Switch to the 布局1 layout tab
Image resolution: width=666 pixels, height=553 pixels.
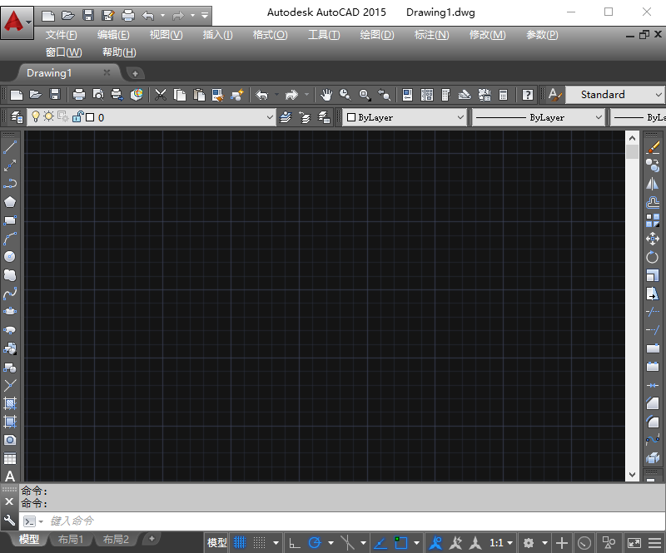tap(70, 540)
